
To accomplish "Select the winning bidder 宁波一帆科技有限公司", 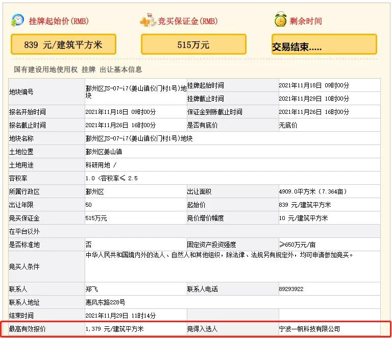I will (309, 329).
